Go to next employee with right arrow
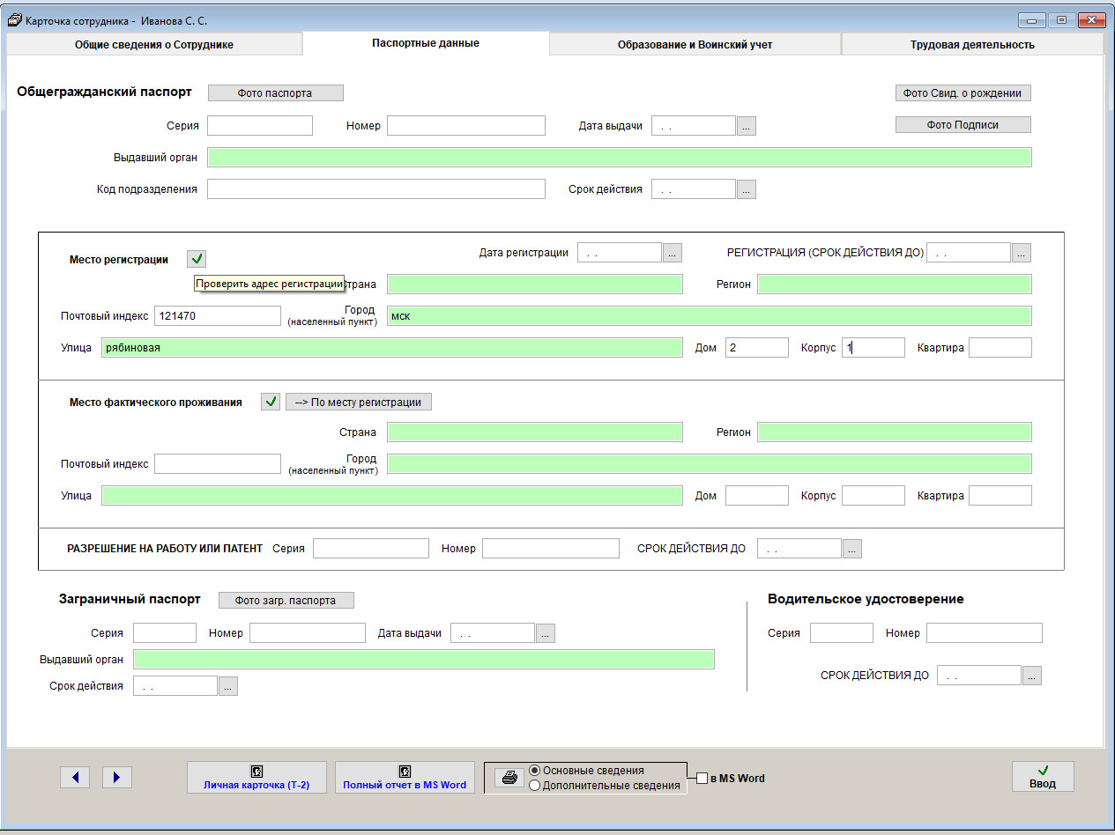This screenshot has height=835, width=1115. point(117,777)
